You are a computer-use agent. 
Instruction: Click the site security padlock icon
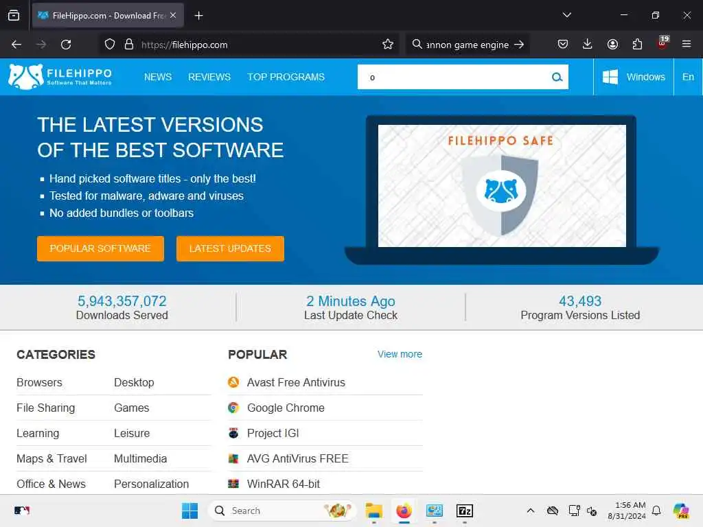point(129,45)
